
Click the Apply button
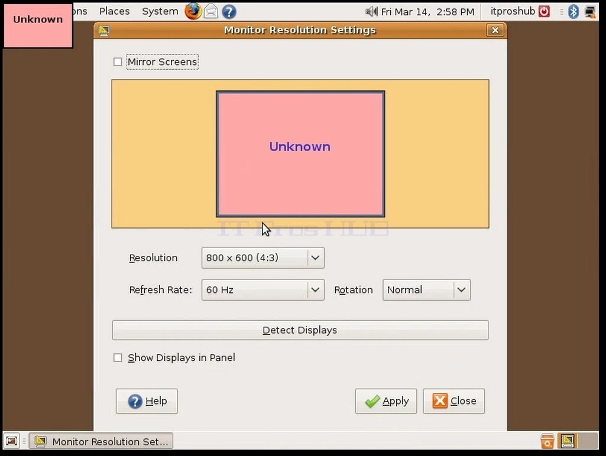click(385, 401)
